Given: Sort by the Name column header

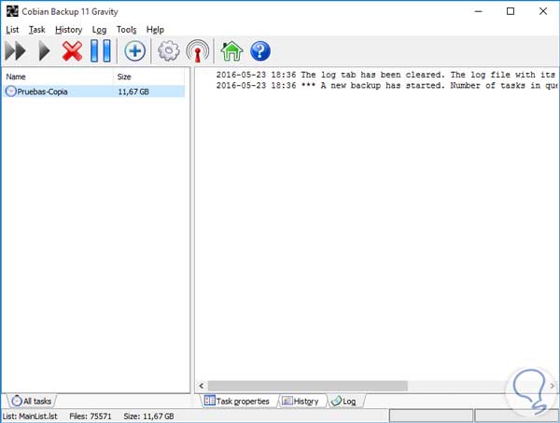Looking at the screenshot, I should [58, 77].
